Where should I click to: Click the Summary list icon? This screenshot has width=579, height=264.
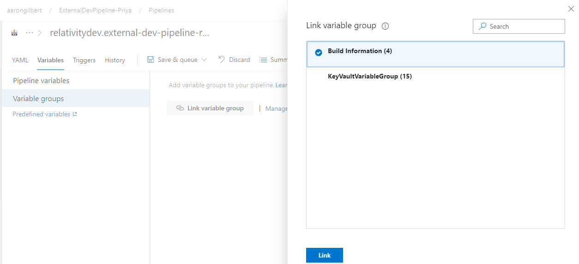point(263,60)
